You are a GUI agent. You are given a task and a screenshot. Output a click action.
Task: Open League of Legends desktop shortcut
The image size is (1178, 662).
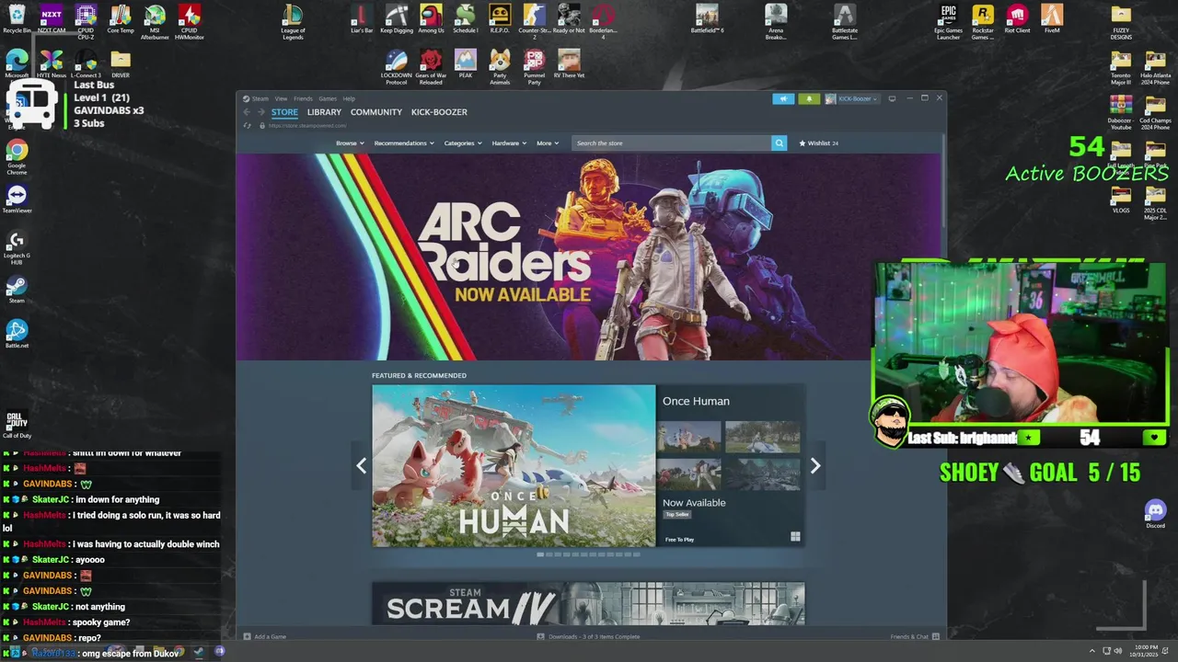293,22
